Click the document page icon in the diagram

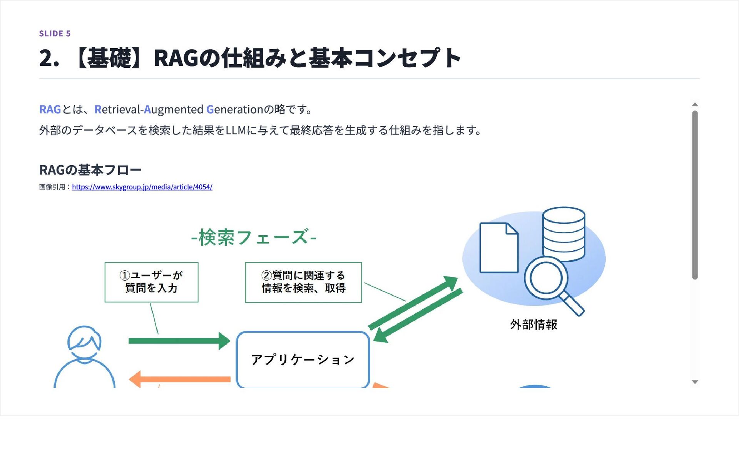pos(498,248)
